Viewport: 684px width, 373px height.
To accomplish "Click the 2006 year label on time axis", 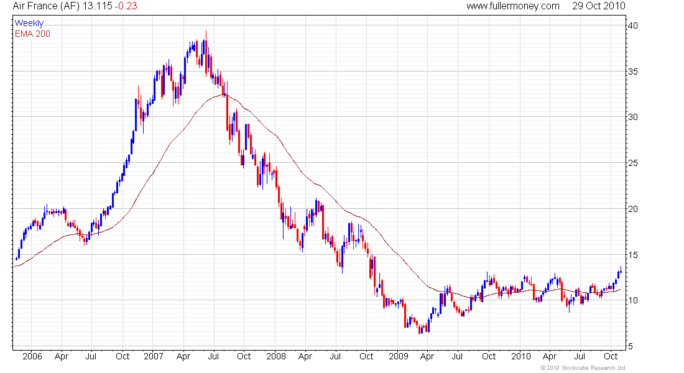I will [32, 356].
